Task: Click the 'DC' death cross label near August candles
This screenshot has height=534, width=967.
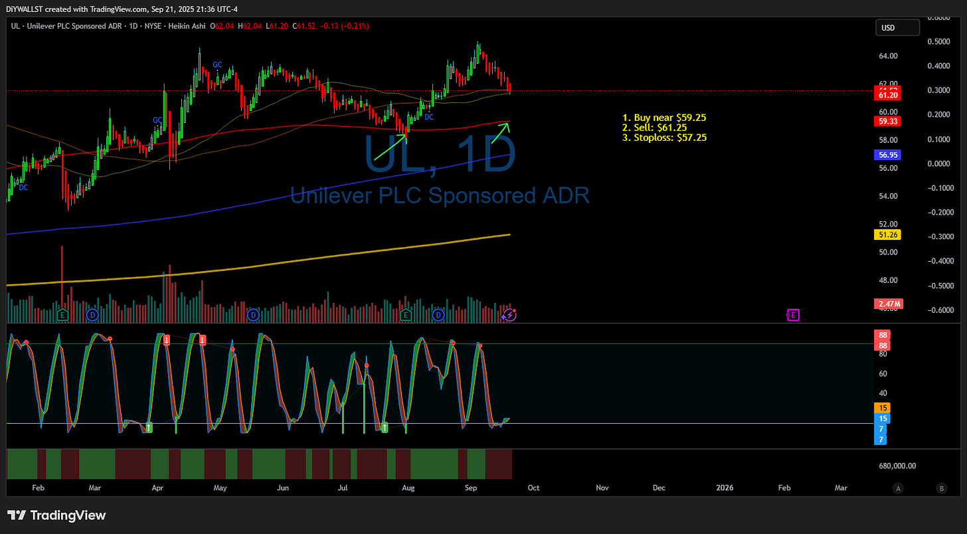Action: tap(428, 116)
